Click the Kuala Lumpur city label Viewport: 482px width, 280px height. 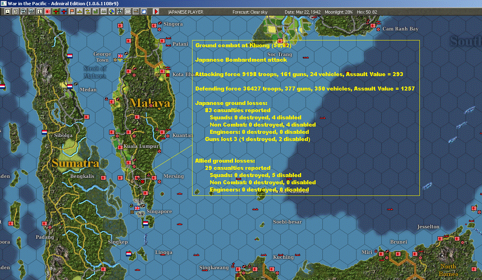141,146
